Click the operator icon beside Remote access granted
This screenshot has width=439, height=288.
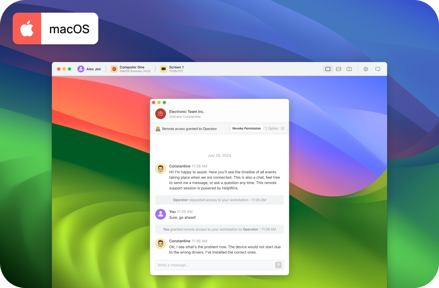[158, 129]
